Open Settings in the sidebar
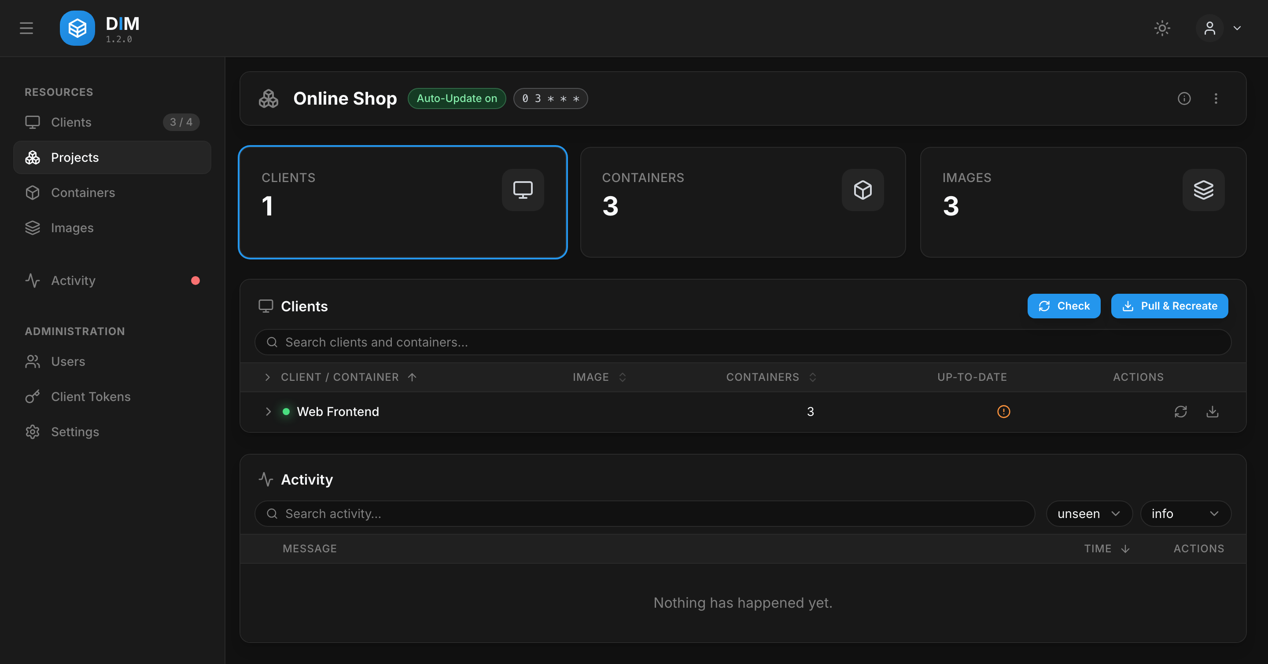The height and width of the screenshot is (664, 1268). coord(112,432)
